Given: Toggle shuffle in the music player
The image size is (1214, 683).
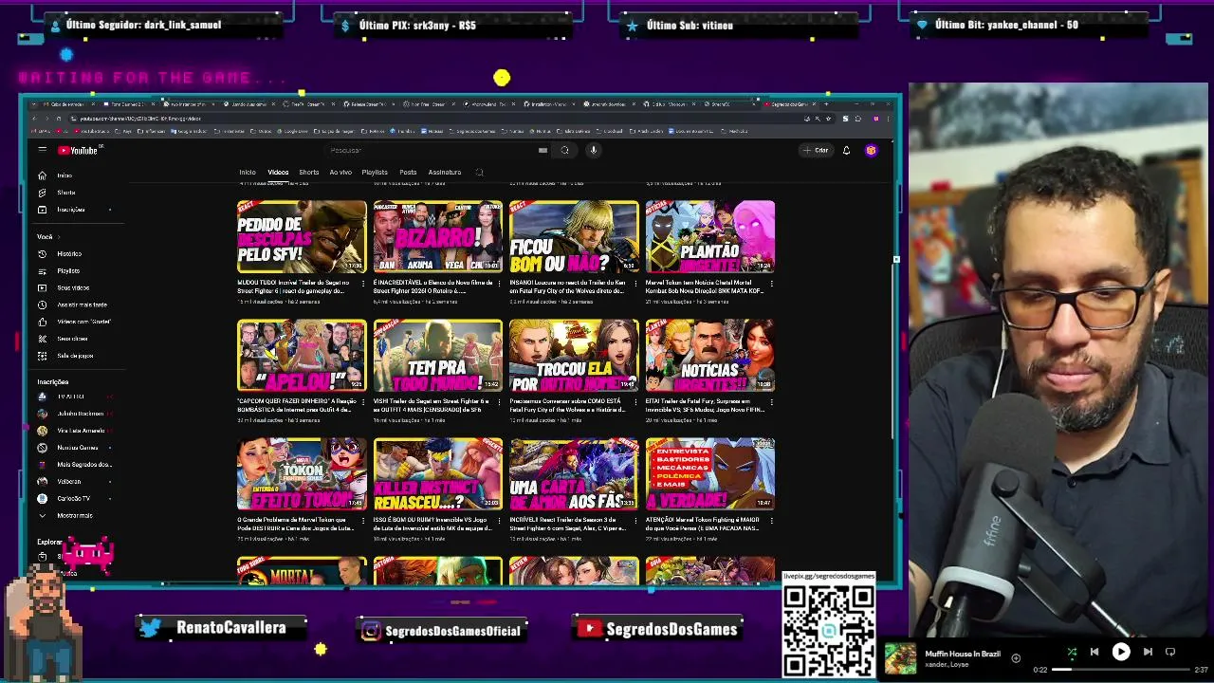Looking at the screenshot, I should (x=1072, y=652).
